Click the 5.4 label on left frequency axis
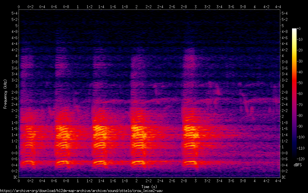 pyautogui.click(x=15, y=13)
